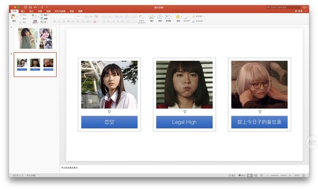Click the smiley feedback icon

pyautogui.click(x=304, y=7)
